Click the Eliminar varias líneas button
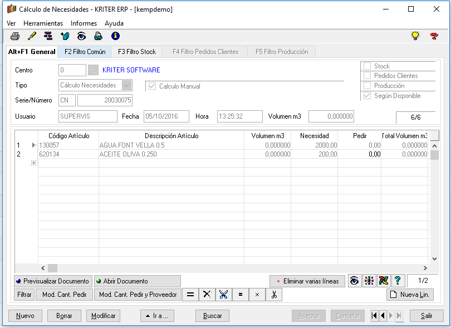This screenshot has width=451, height=328. 307,281
